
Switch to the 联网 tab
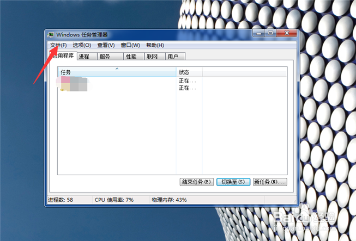(155, 57)
